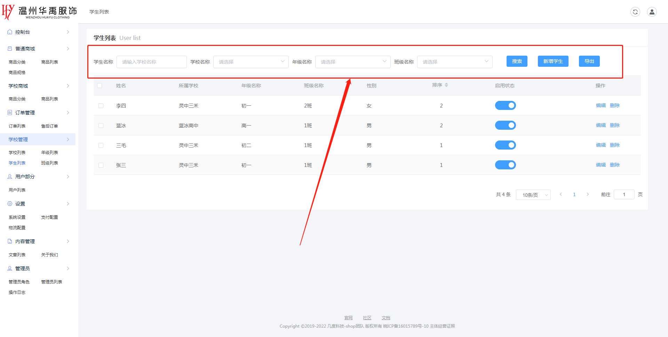Open the 年级名称 dropdown filter
This screenshot has width=668, height=337.
tap(352, 62)
